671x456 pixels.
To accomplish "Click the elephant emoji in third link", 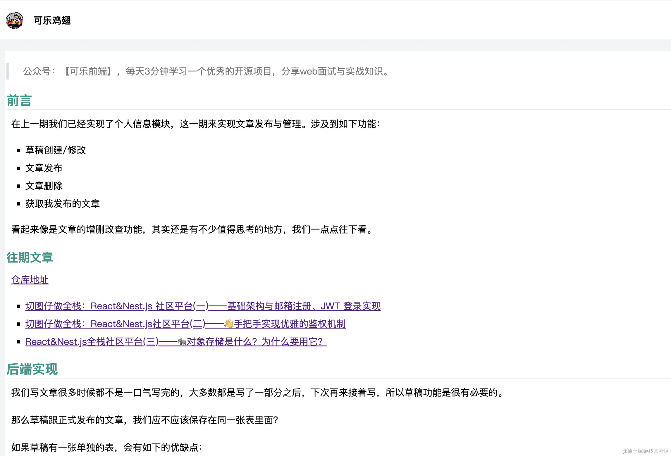I will coord(182,342).
